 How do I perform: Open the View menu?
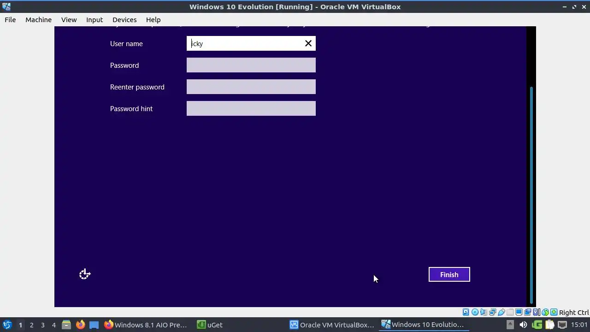pos(69,20)
